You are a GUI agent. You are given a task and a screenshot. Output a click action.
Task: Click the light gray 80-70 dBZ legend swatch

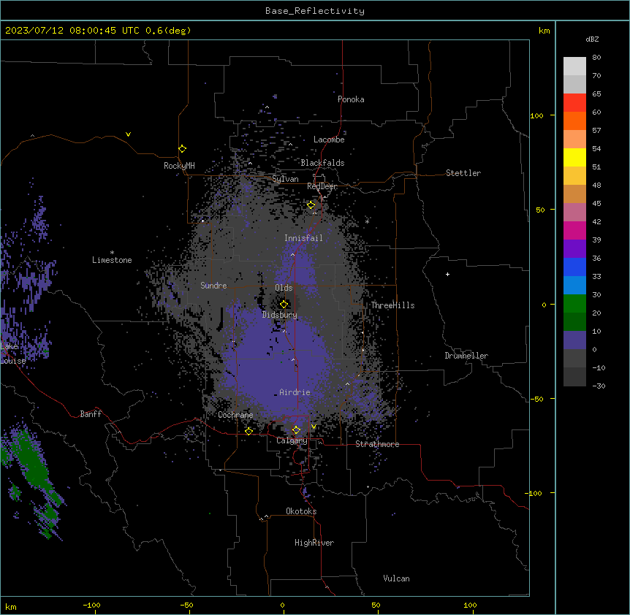[x=574, y=66]
